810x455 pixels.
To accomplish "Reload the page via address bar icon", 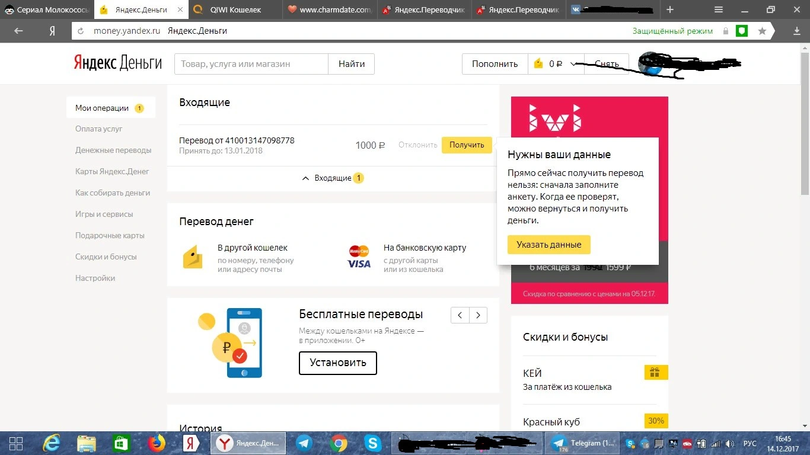I will click(81, 31).
